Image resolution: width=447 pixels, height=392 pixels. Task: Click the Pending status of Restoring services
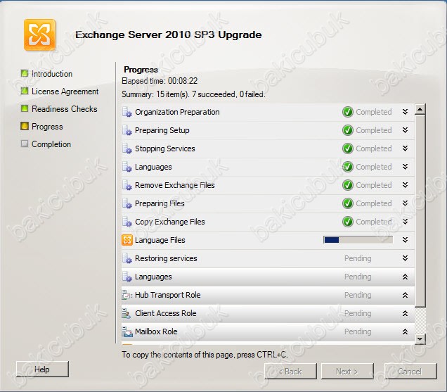(358, 258)
